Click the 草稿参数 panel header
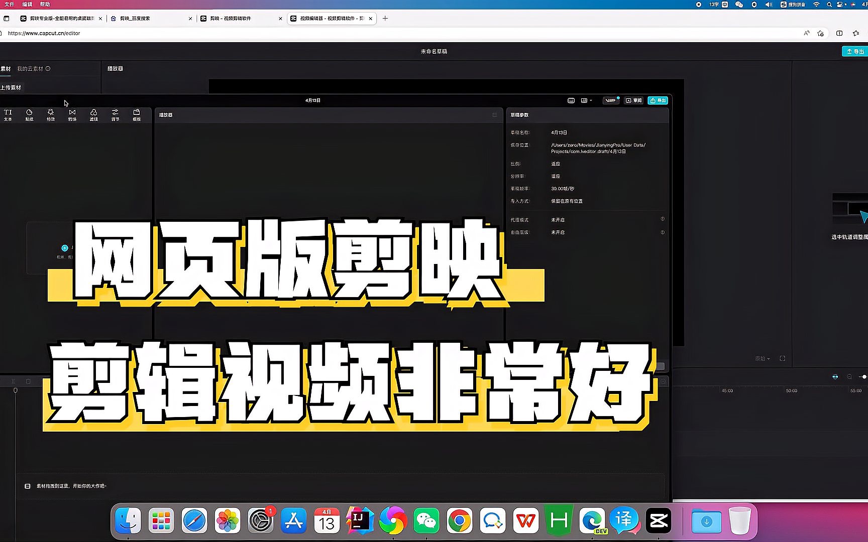This screenshot has height=542, width=868. coord(519,115)
